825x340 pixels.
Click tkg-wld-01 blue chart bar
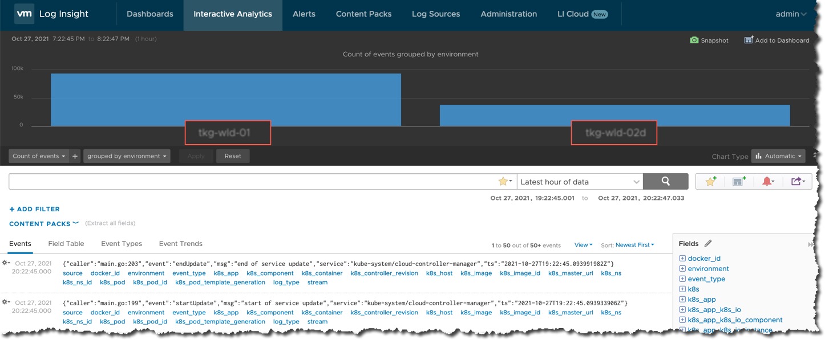click(x=226, y=100)
